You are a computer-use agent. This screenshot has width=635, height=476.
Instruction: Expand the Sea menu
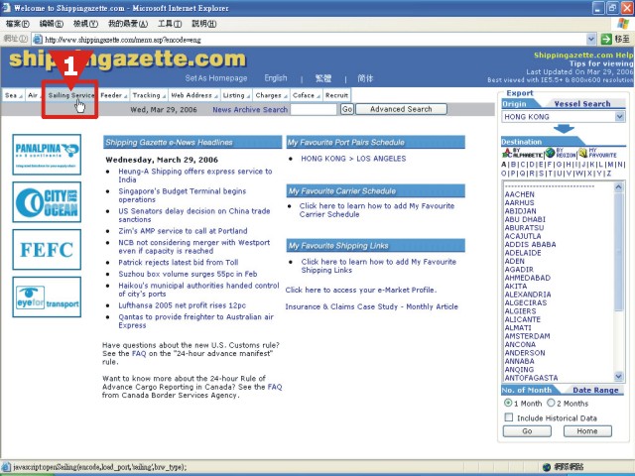tap(13, 95)
